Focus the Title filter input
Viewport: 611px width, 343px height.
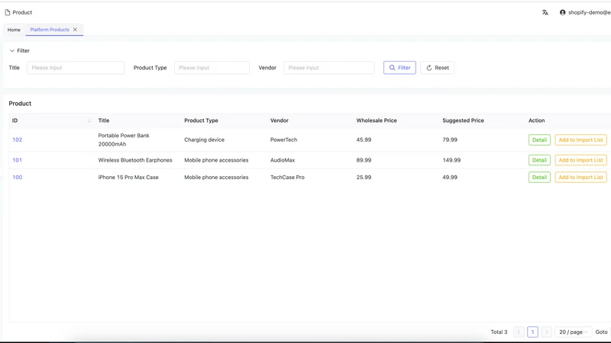click(x=76, y=68)
